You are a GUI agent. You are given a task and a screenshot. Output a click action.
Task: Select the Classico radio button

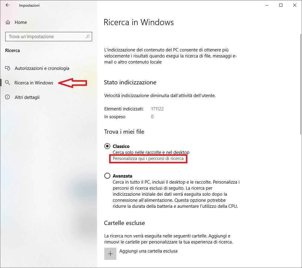coord(107,146)
